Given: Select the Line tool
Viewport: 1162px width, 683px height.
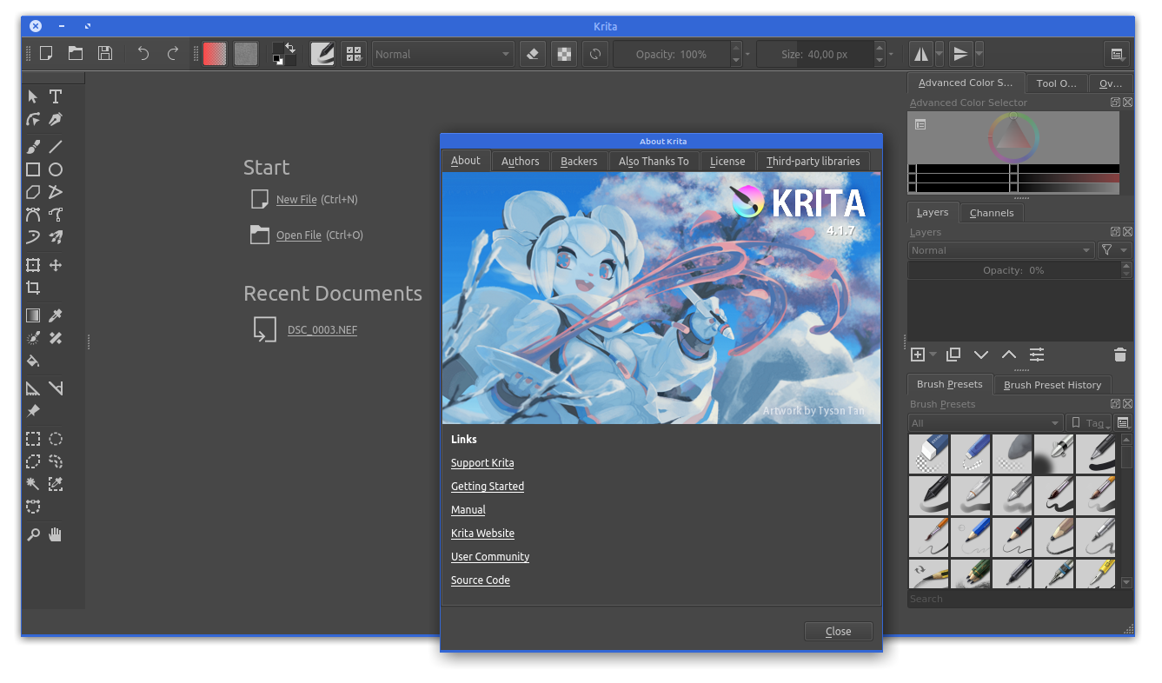Looking at the screenshot, I should tap(56, 147).
